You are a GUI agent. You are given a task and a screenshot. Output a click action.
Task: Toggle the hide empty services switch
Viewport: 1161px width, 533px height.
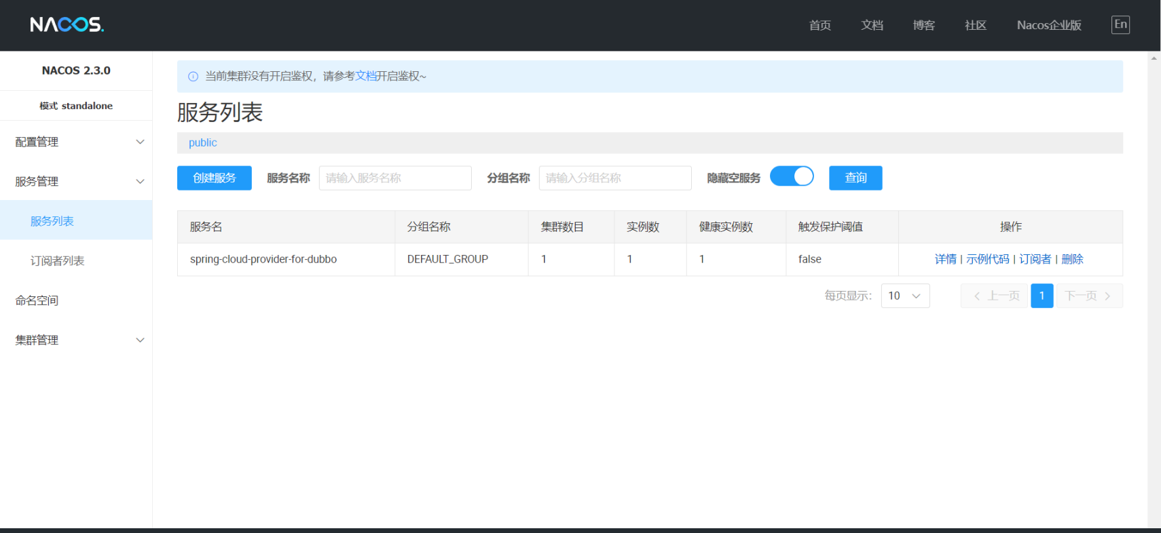pos(792,177)
